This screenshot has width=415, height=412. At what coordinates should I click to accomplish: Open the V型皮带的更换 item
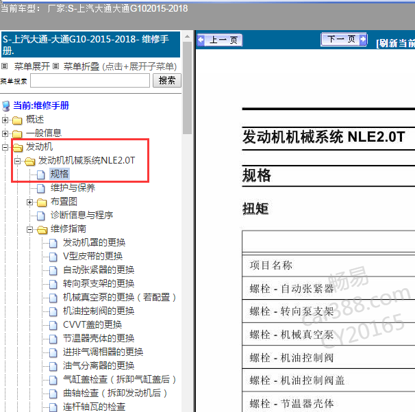92,256
